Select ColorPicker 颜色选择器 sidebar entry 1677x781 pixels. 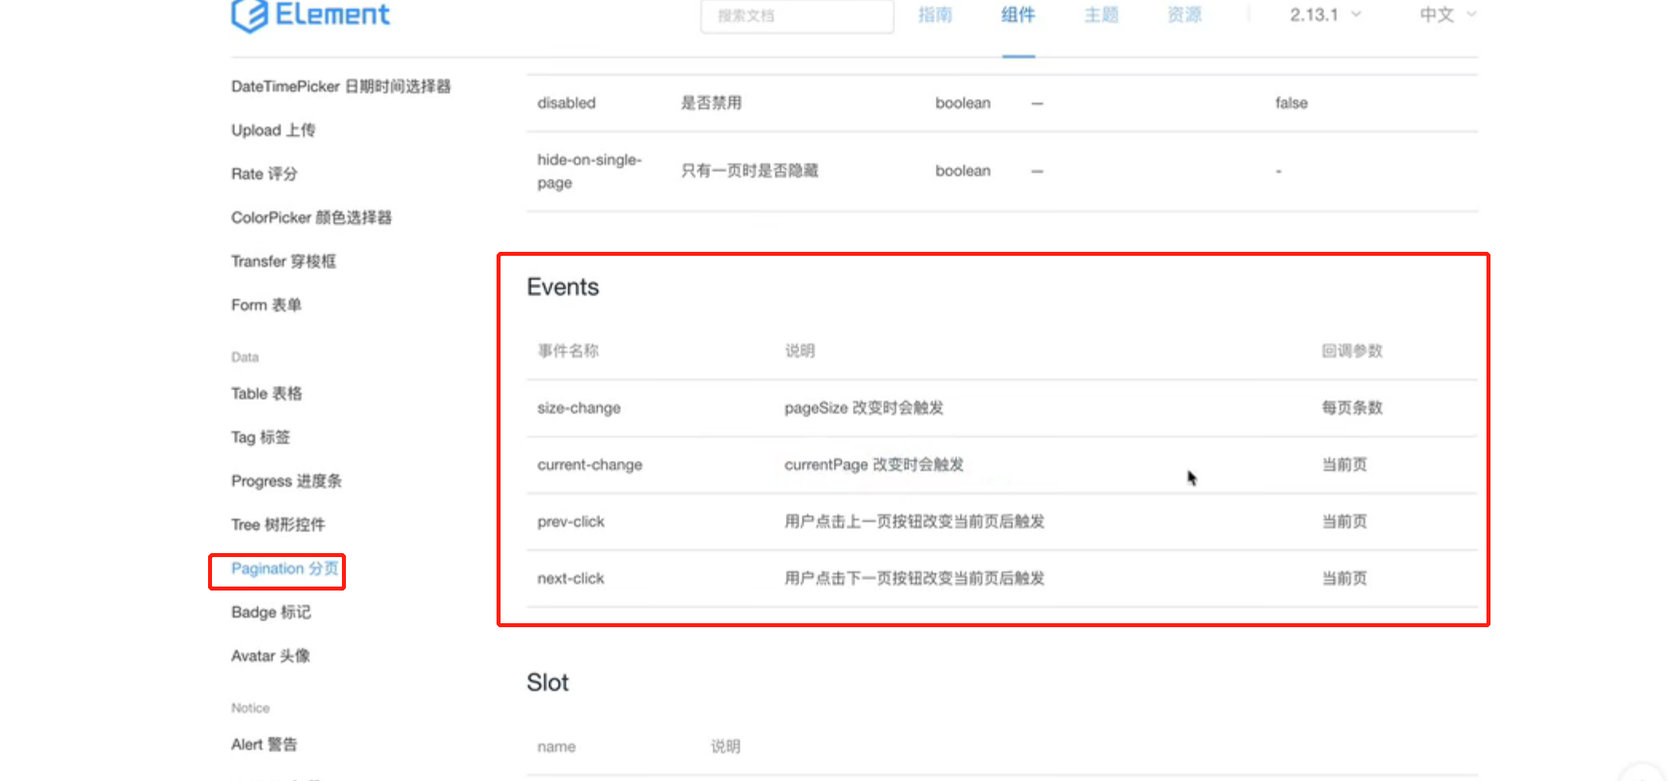(x=312, y=218)
